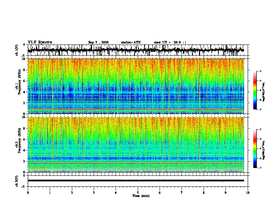
Task: Click tick label "5" on the Time axis
Action: click(138, 193)
